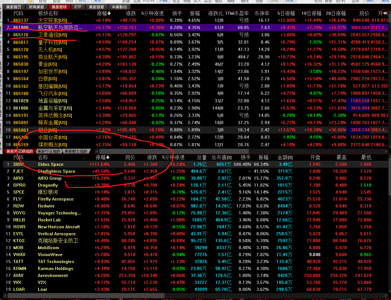This screenshot has width=391, height=300.
Task: Select the Firefly Aerospace stock row
Action: tap(195, 199)
